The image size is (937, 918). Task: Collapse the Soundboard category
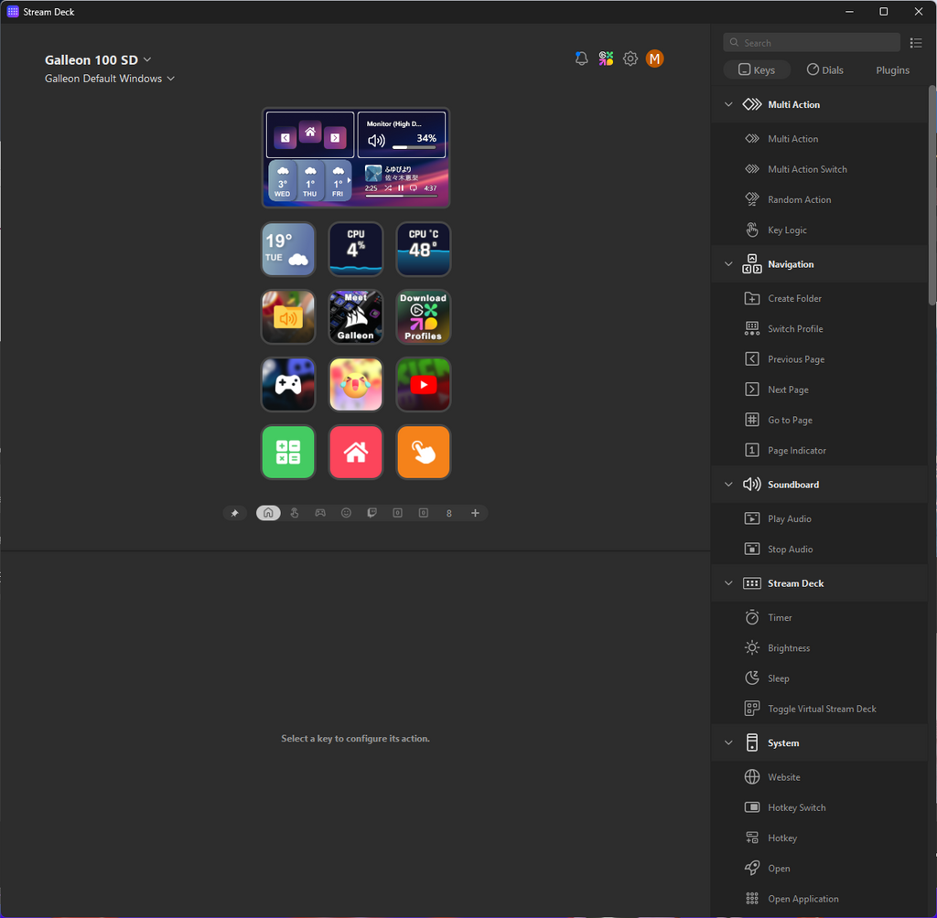coord(728,485)
